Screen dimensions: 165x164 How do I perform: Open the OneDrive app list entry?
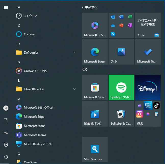45,162
